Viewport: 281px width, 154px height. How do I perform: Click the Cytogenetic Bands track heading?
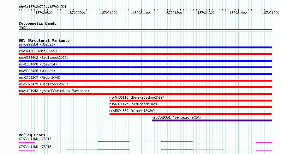[x=38, y=23]
